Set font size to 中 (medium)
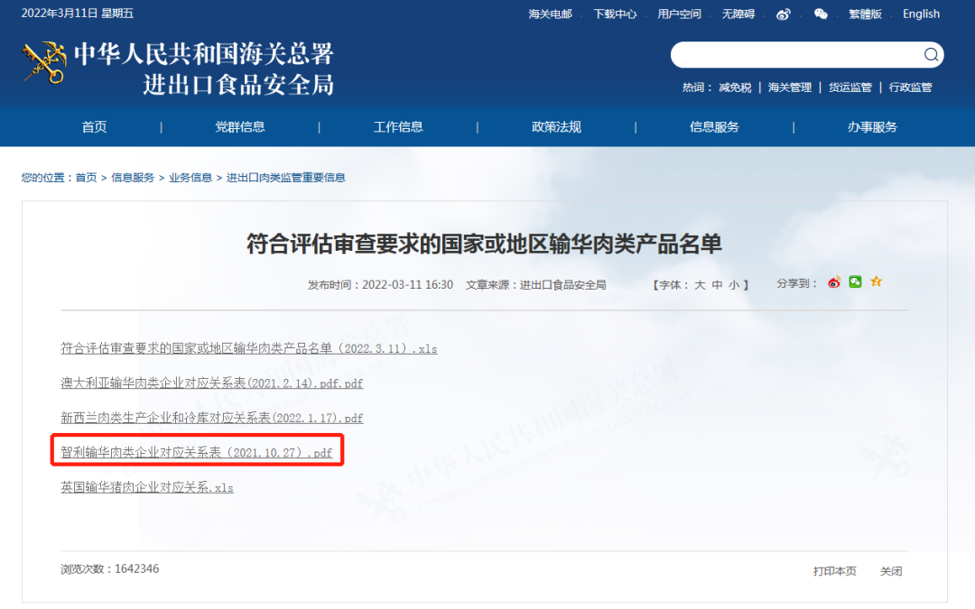The width and height of the screenshot is (975, 609). pos(717,285)
